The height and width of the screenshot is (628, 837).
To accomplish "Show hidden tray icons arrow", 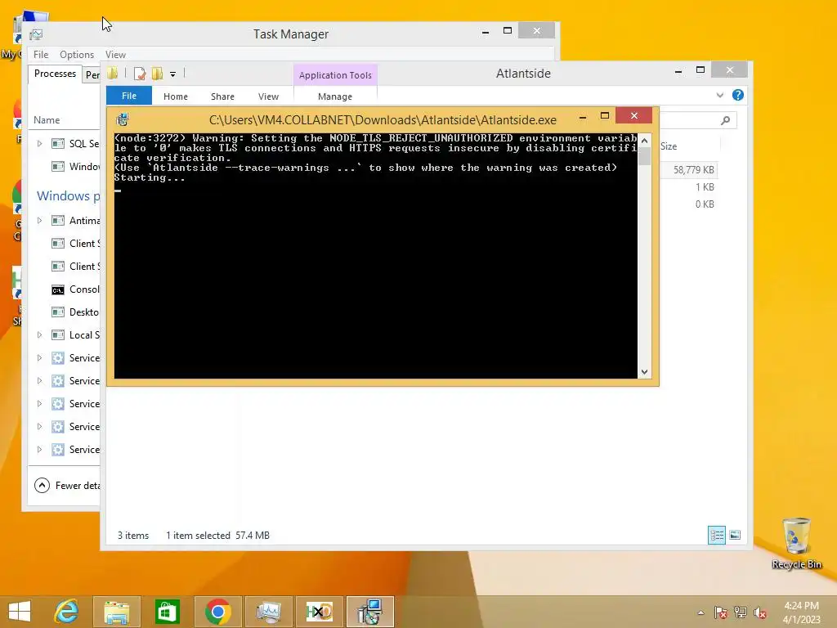I will (700, 612).
